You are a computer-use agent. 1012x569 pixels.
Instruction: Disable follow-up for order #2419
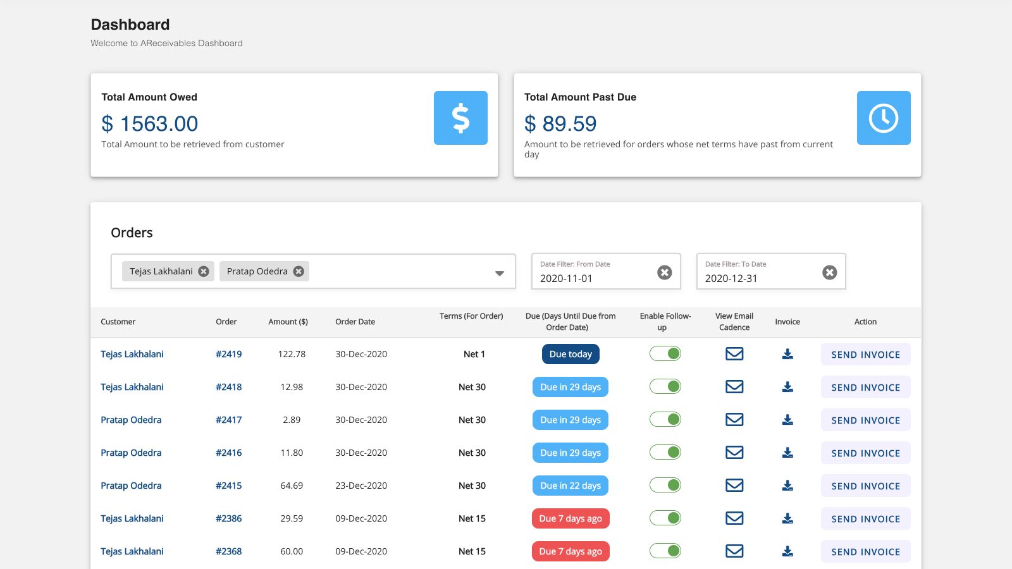[665, 353]
